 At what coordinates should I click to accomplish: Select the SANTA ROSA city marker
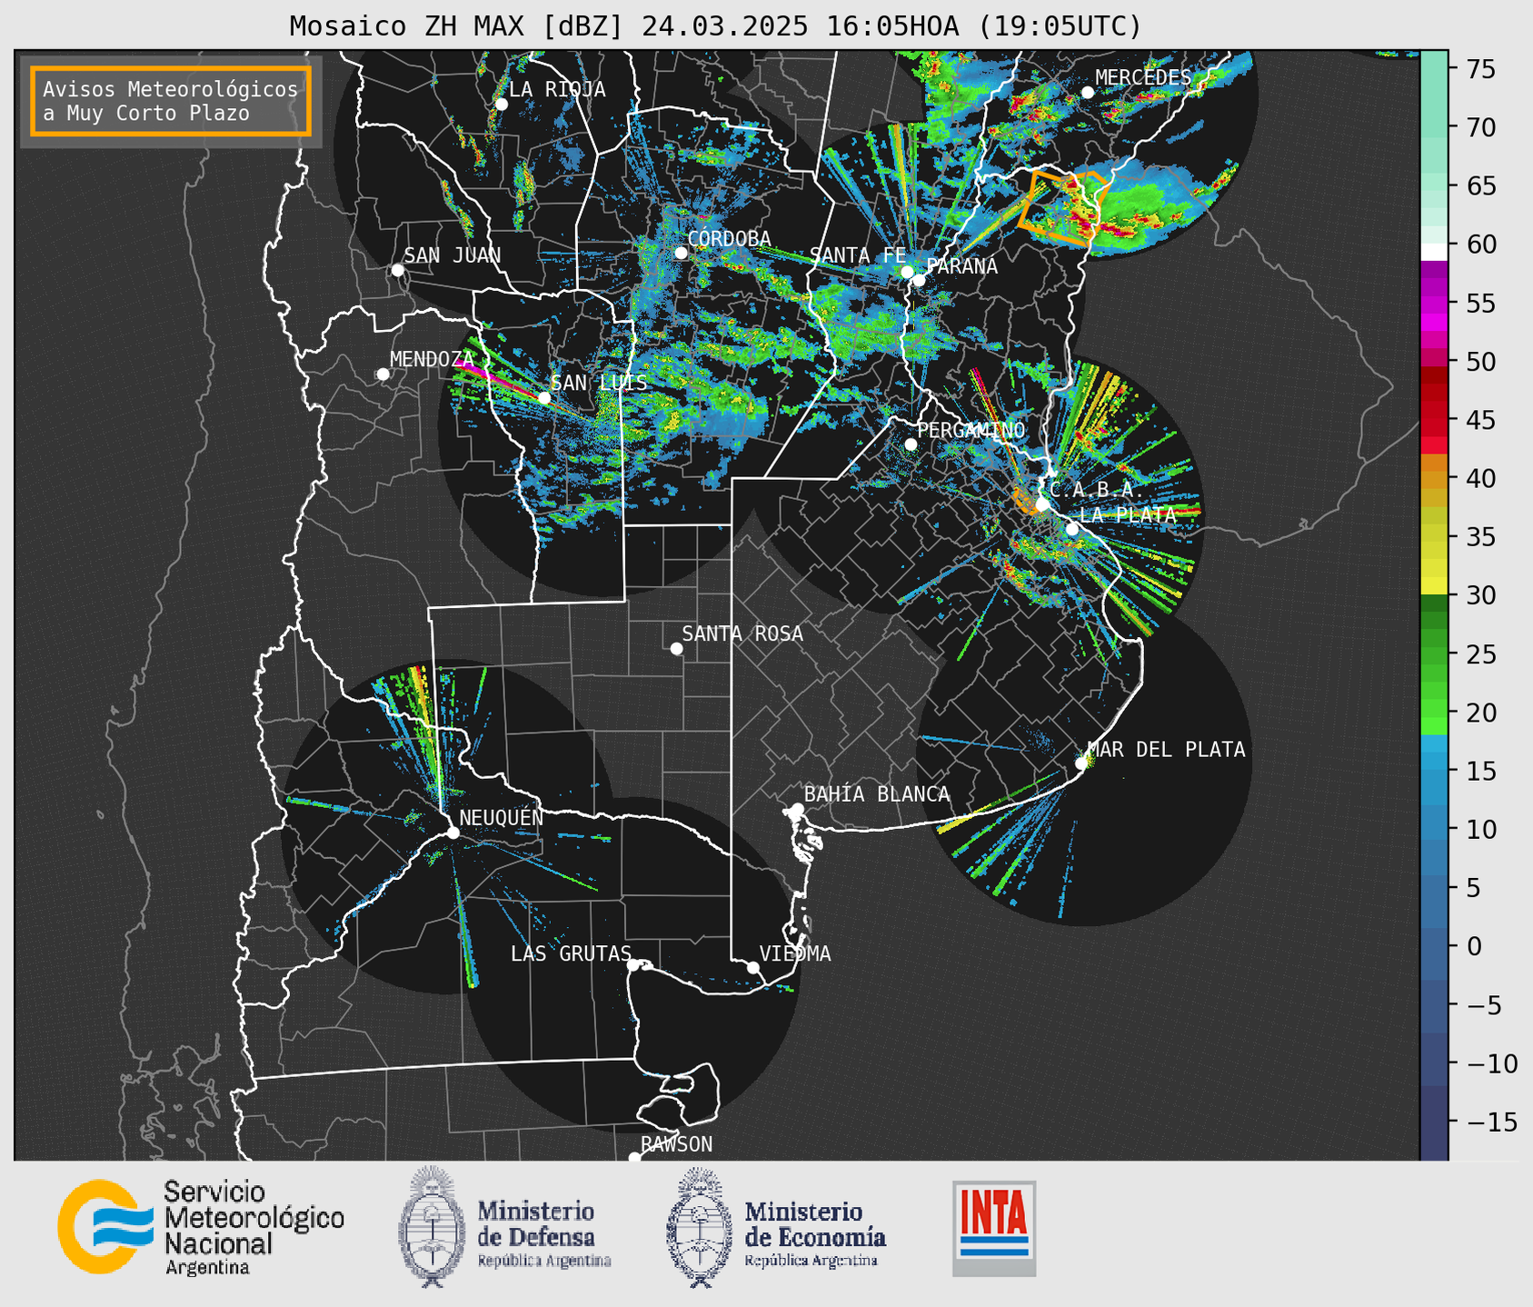[676, 649]
